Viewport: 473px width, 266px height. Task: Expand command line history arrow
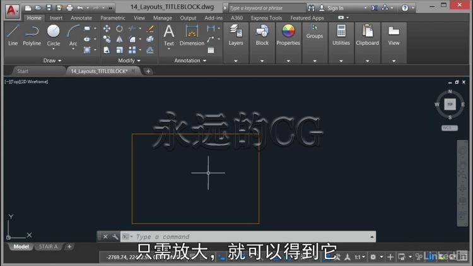(x=371, y=237)
